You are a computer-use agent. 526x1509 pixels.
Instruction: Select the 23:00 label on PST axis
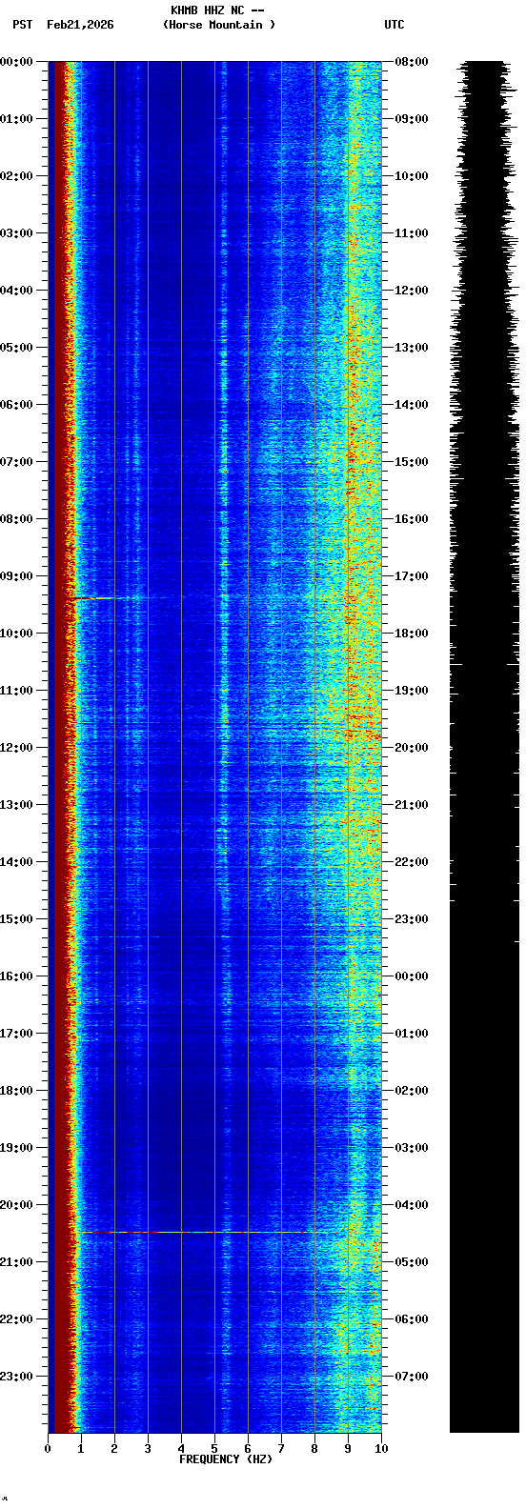(x=17, y=1377)
